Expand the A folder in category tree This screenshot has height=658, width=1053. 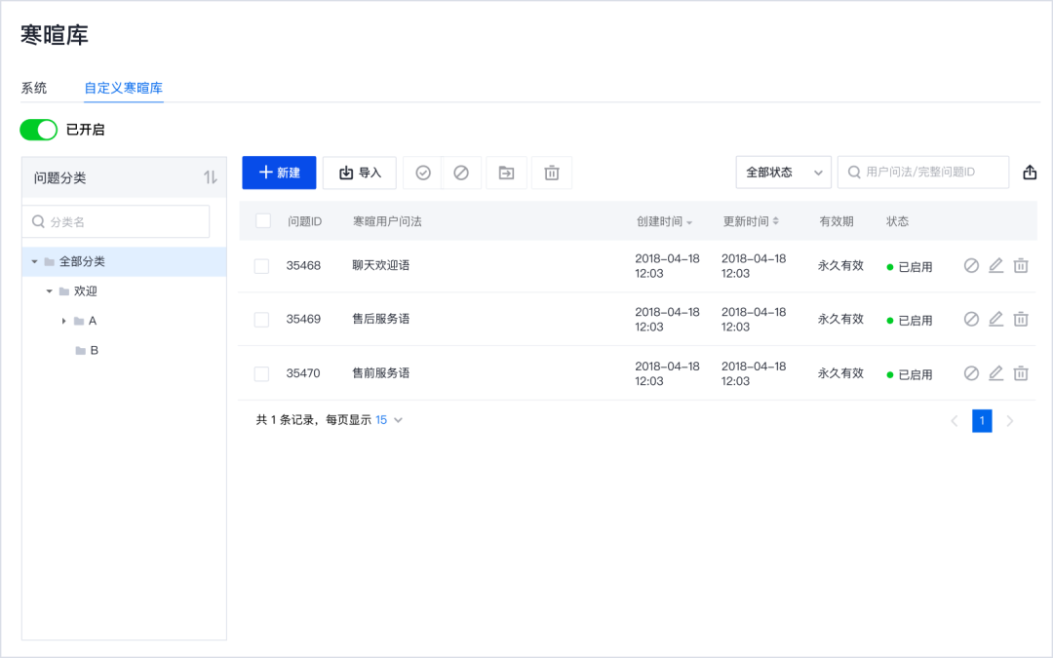tap(62, 321)
